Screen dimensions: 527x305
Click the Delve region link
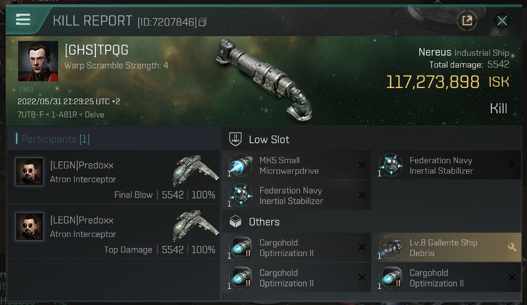pos(95,115)
